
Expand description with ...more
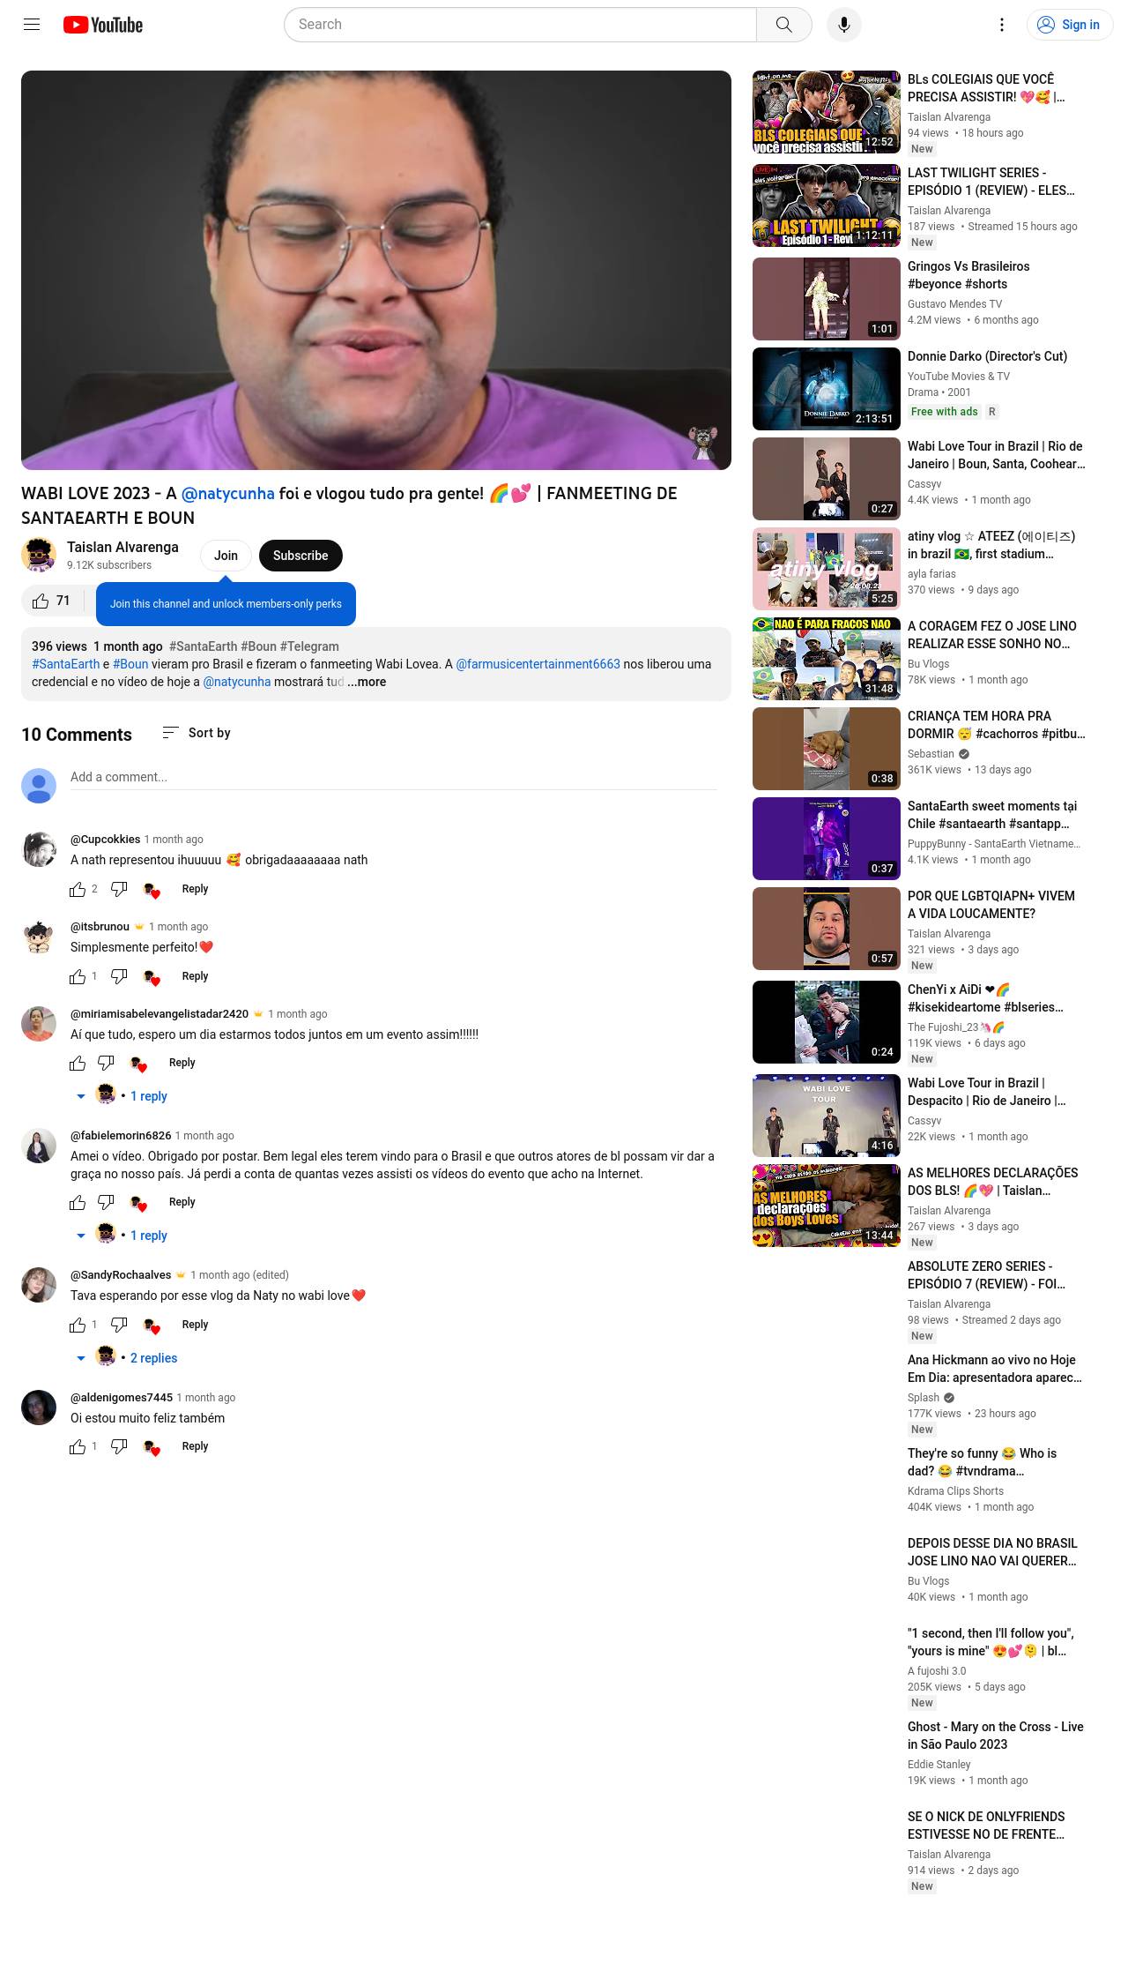(x=367, y=682)
